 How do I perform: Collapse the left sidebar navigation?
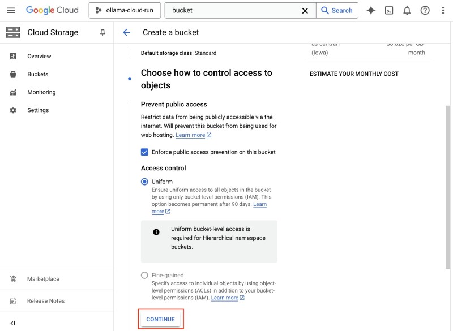click(13, 323)
